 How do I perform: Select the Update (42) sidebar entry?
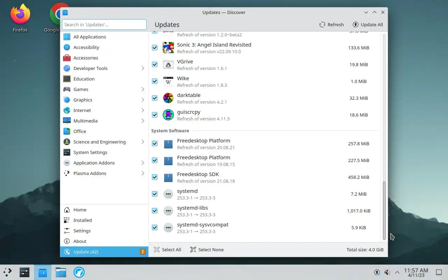pyautogui.click(x=104, y=252)
